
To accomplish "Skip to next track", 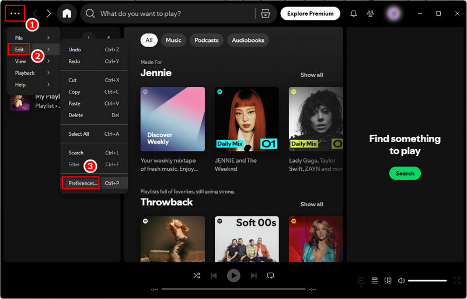I will coord(253,276).
